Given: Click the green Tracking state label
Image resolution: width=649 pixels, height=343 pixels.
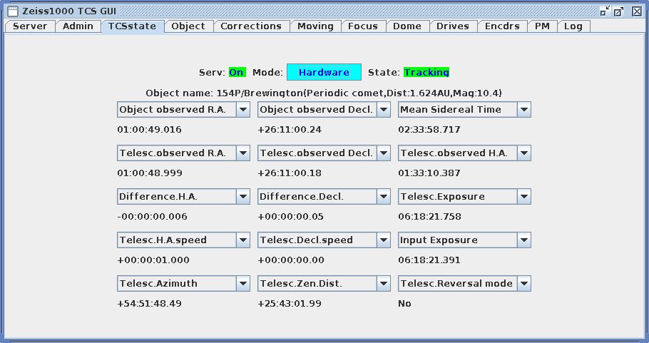Looking at the screenshot, I should pos(426,73).
